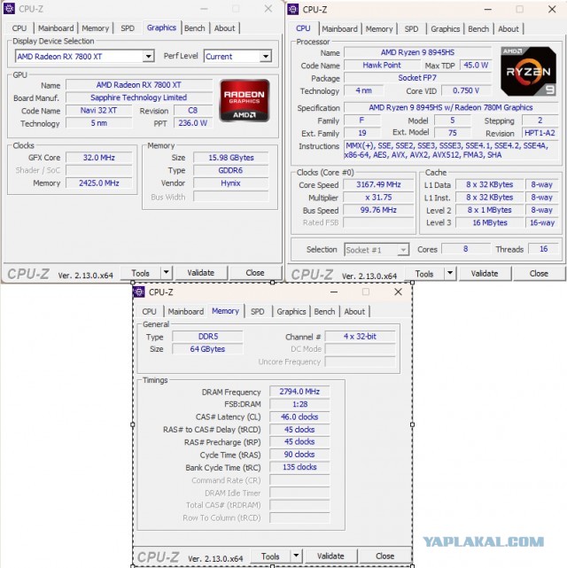Open the Perf Level dropdown

click(266, 56)
